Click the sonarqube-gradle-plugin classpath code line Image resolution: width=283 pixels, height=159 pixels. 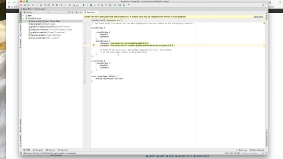(x=137, y=45)
